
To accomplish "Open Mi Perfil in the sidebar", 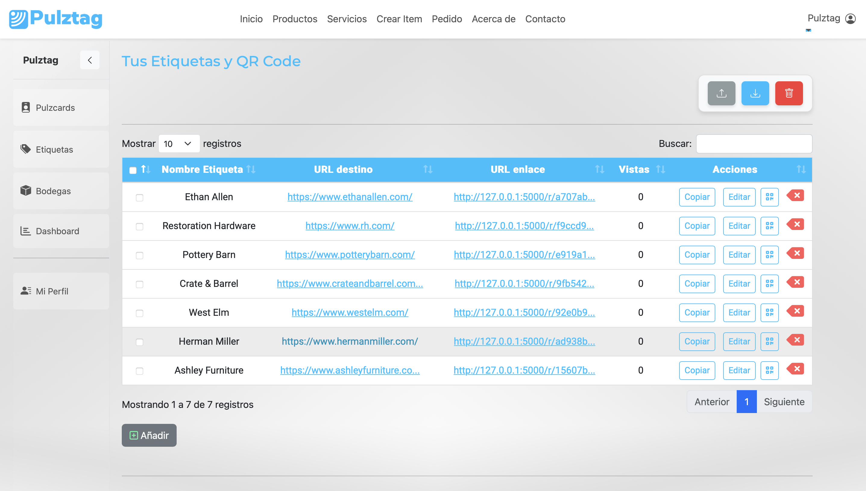I will click(x=61, y=291).
